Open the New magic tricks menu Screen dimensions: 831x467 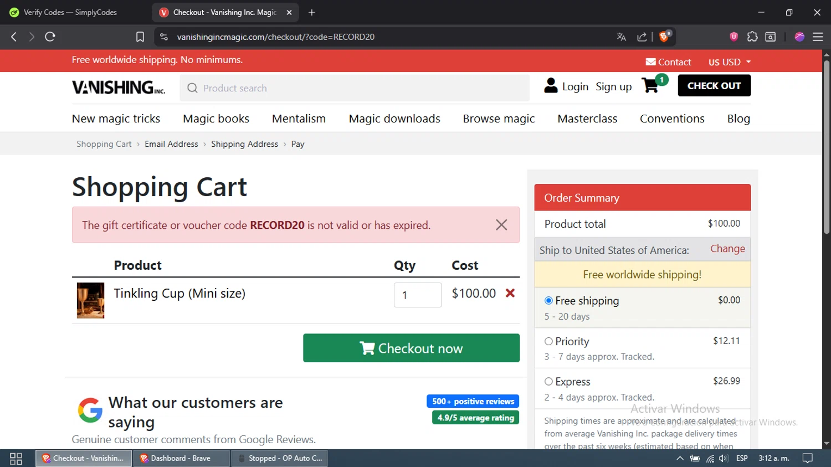tap(116, 119)
